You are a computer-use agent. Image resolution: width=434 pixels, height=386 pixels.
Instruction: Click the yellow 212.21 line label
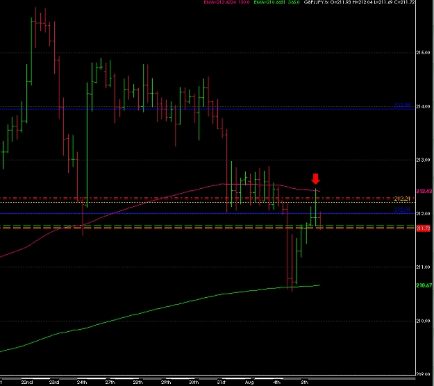402,199
